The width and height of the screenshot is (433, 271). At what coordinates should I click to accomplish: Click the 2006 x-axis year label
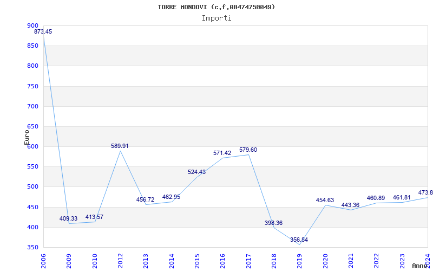coord(43,261)
